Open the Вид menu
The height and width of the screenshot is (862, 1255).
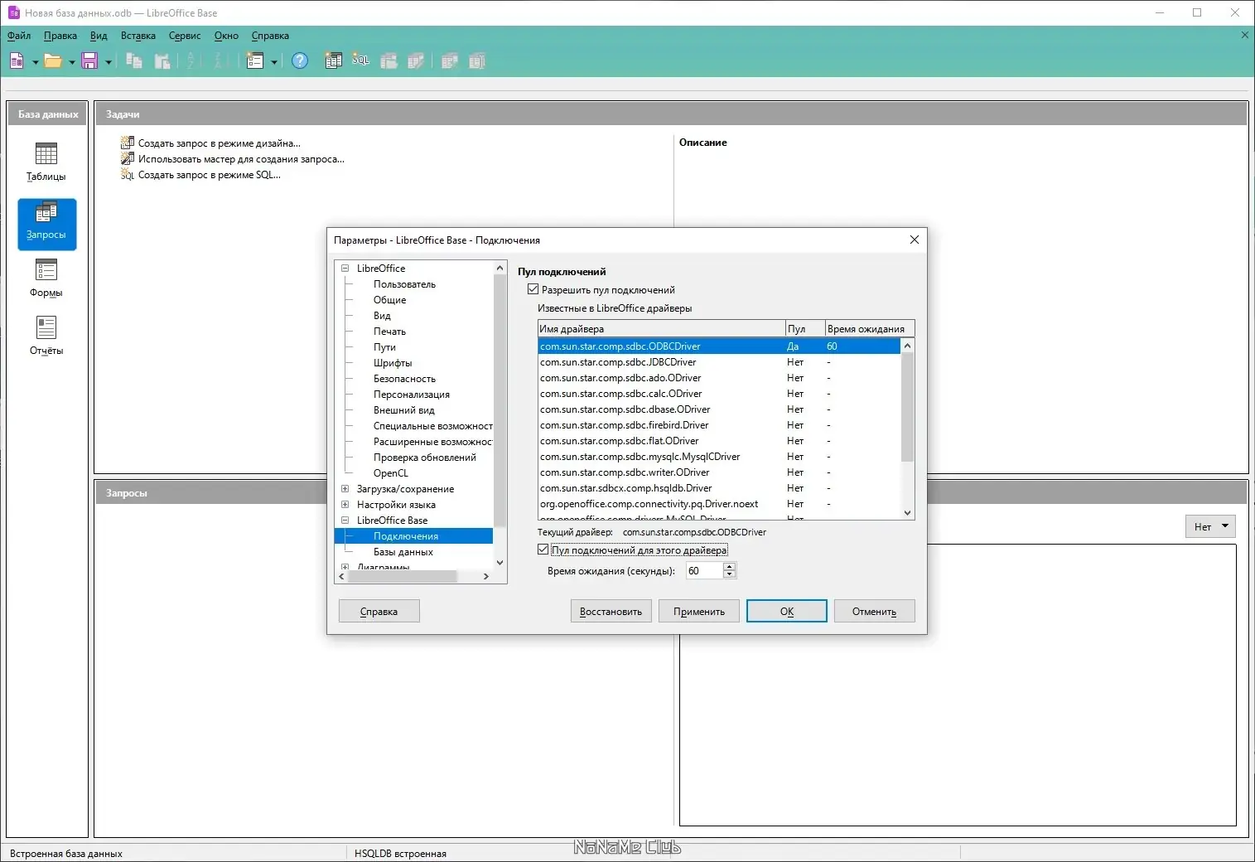[99, 36]
